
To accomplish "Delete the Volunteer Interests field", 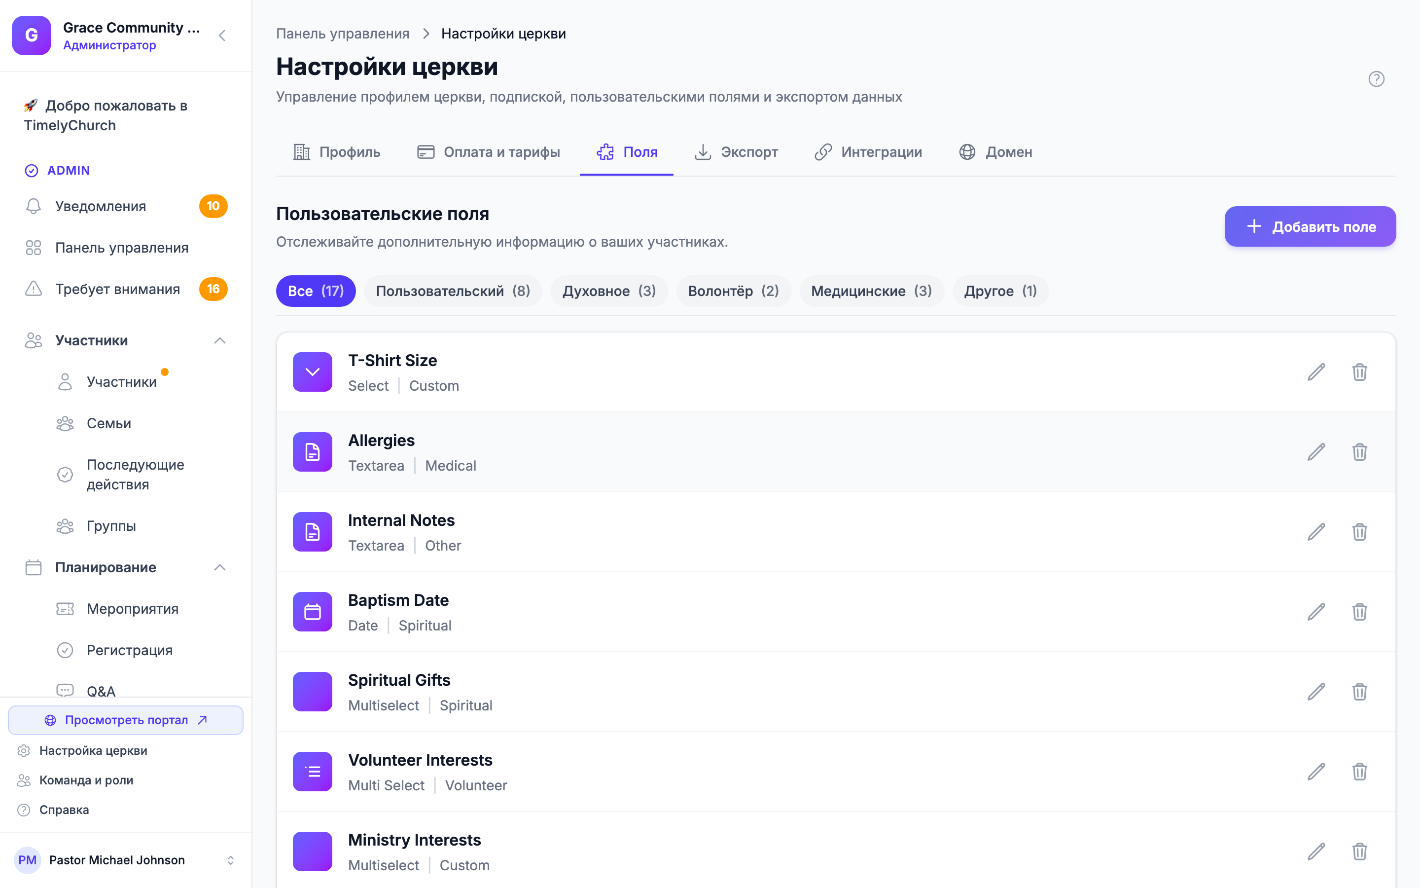I will [x=1359, y=771].
